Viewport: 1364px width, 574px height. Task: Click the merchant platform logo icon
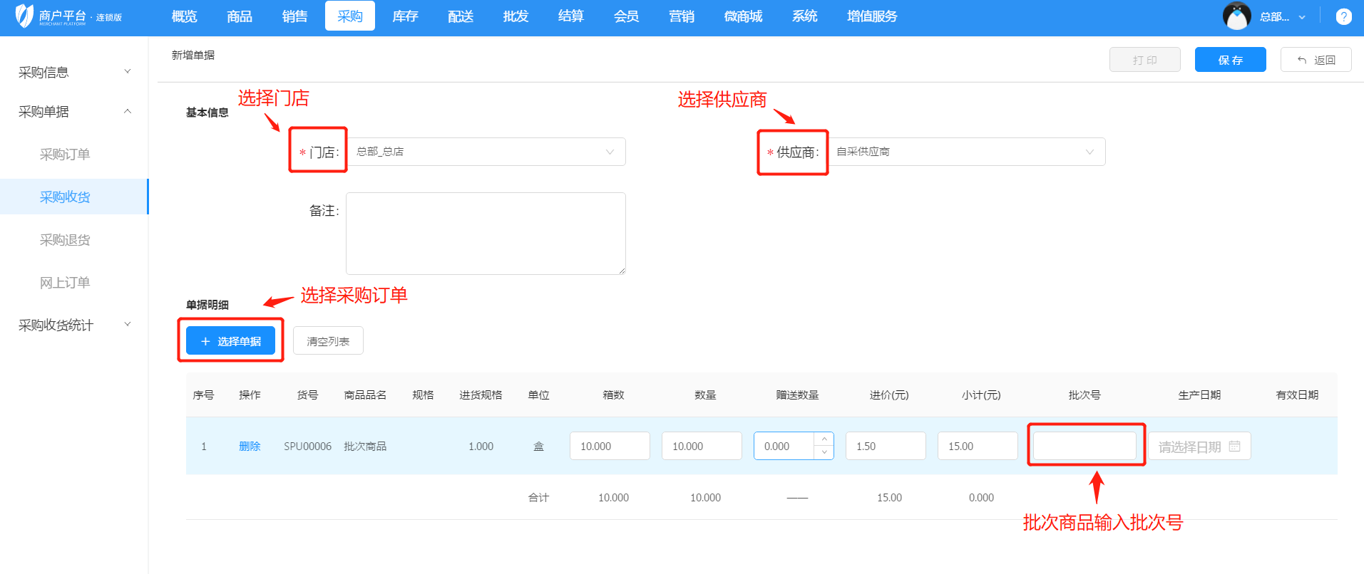[24, 16]
